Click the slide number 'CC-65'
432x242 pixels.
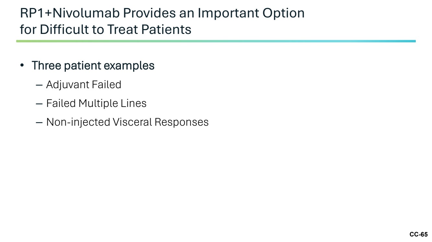[419, 235]
